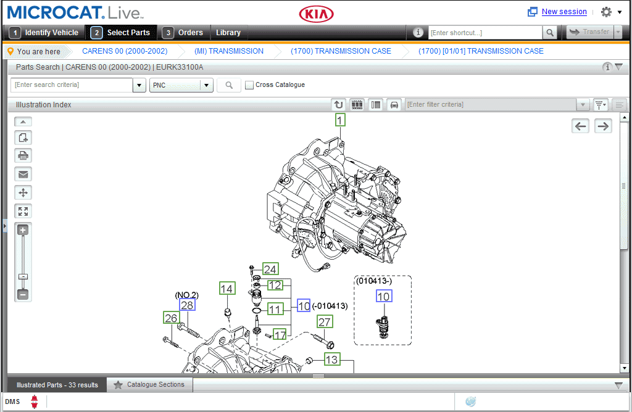The height and width of the screenshot is (412, 632).
Task: Select callout 28 in the illustration
Action: pos(188,304)
